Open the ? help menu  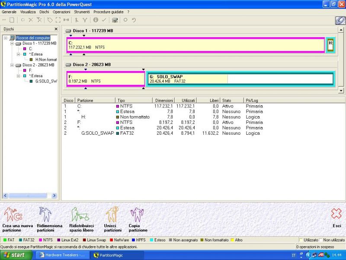click(128, 12)
